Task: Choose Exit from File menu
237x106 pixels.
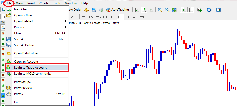Action: [x=37, y=102]
